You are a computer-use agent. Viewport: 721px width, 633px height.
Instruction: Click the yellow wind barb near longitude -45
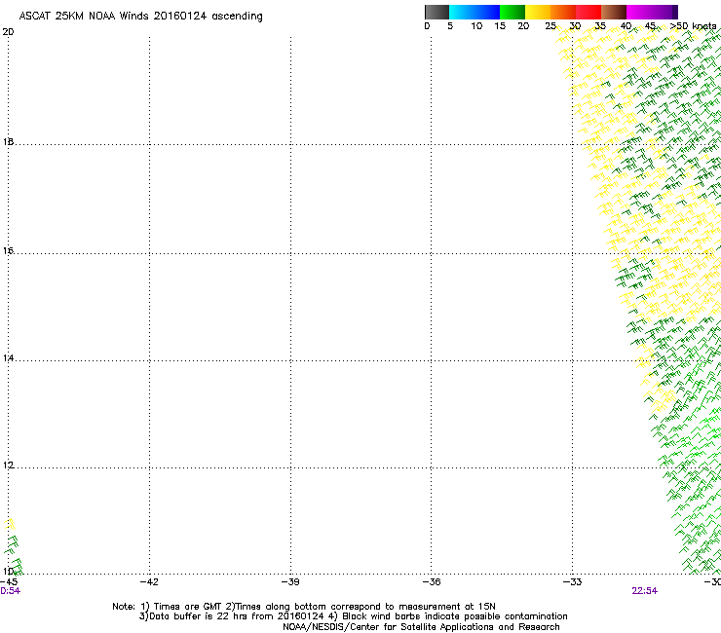pos(10,524)
